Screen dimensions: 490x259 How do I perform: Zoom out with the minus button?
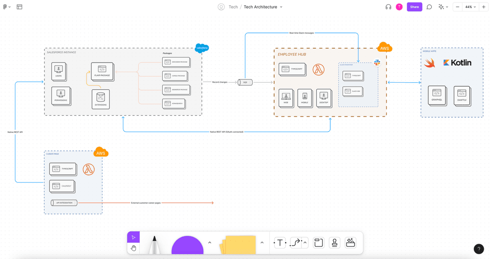(x=457, y=7)
